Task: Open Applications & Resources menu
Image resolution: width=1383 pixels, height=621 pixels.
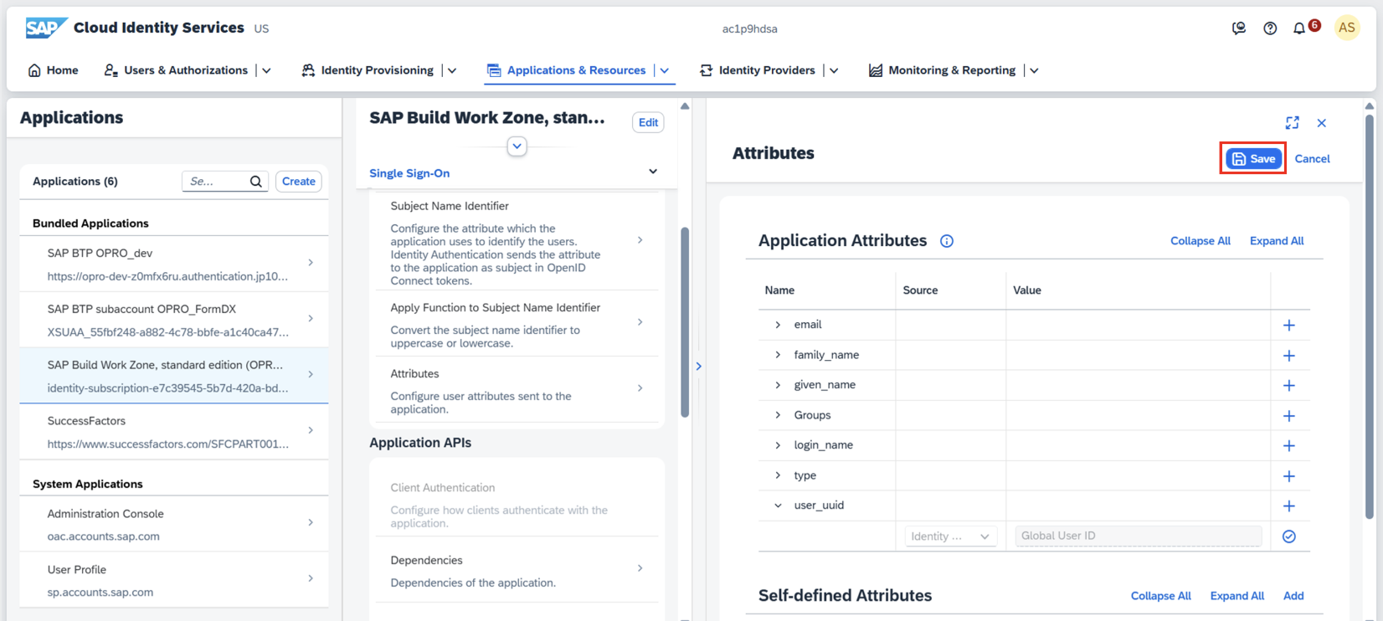Action: [576, 70]
